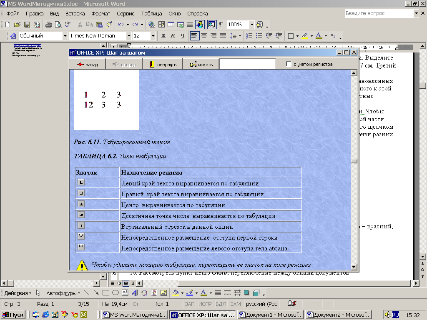Screen dimensions: 427x320
Task: Apply fill color bucket on drawing toolbar
Action: point(176,293)
